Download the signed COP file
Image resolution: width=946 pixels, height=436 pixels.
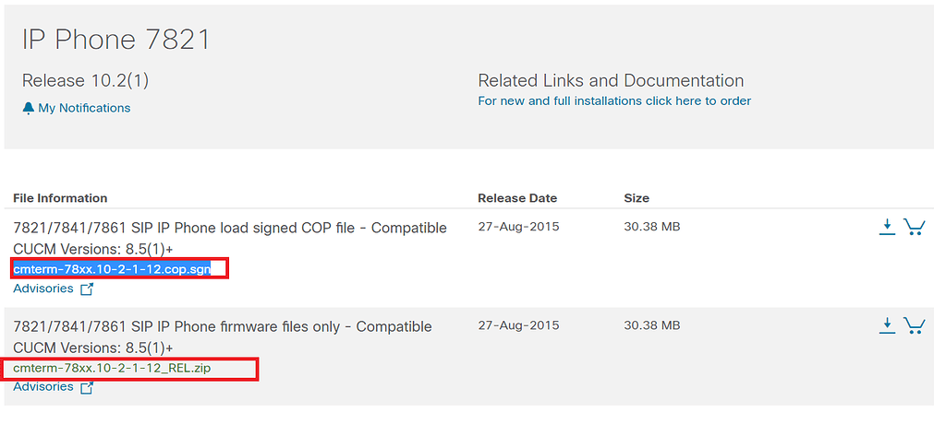tap(887, 227)
